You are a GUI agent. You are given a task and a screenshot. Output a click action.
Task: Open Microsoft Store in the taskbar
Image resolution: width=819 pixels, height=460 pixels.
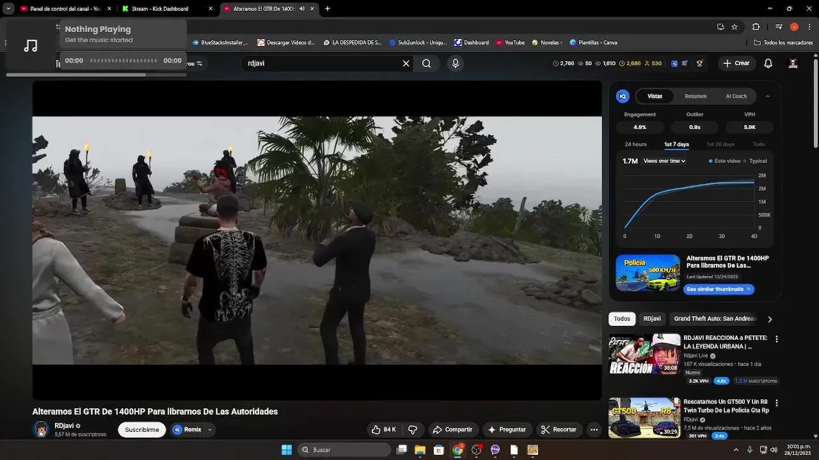point(438,450)
